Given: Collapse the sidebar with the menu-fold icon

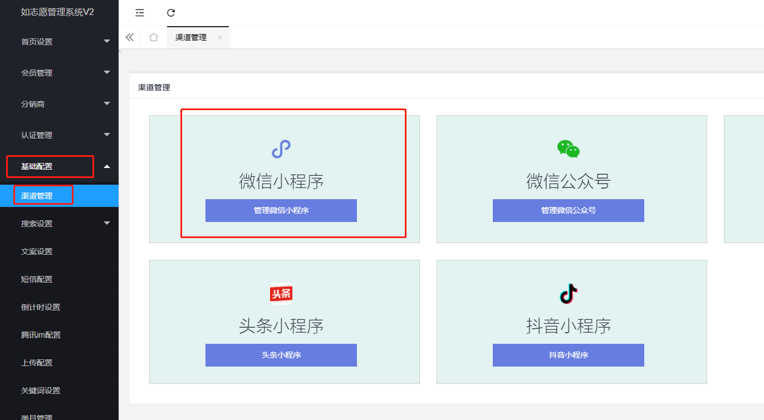Looking at the screenshot, I should coord(140,13).
